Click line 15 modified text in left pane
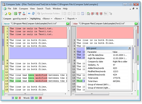 pyautogui.click(x=38, y=81)
